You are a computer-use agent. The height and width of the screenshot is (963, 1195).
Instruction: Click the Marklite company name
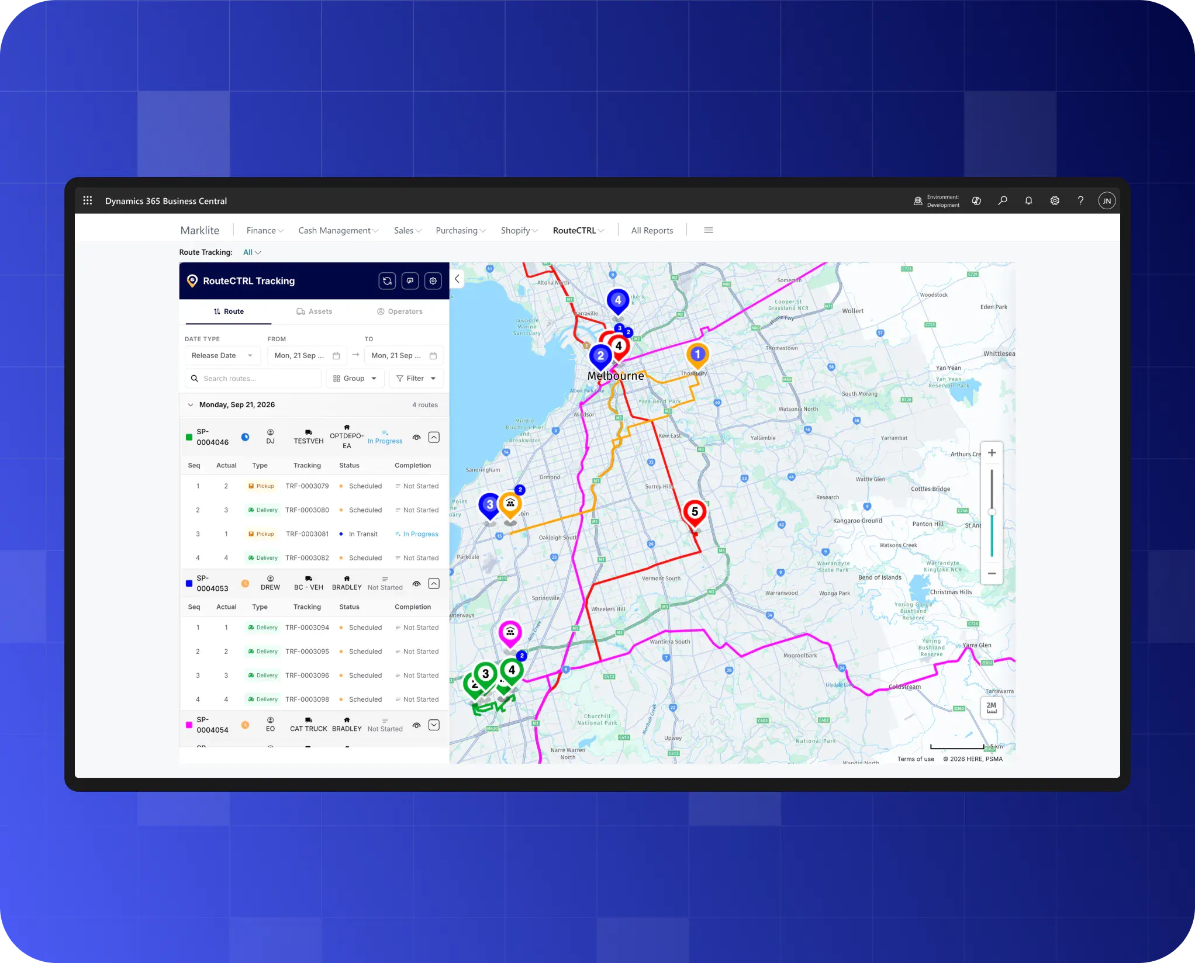click(x=200, y=230)
